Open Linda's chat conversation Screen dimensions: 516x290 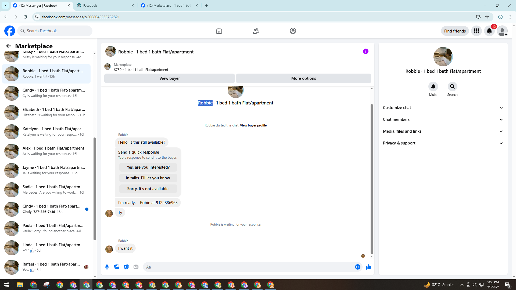pyautogui.click(x=46, y=248)
